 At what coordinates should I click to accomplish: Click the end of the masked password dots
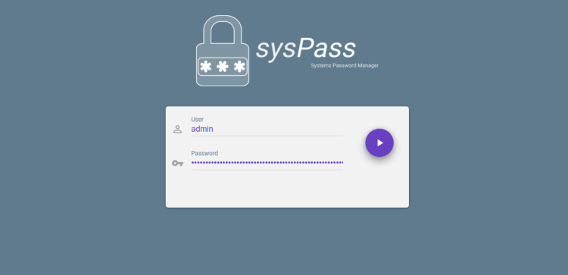click(x=342, y=163)
